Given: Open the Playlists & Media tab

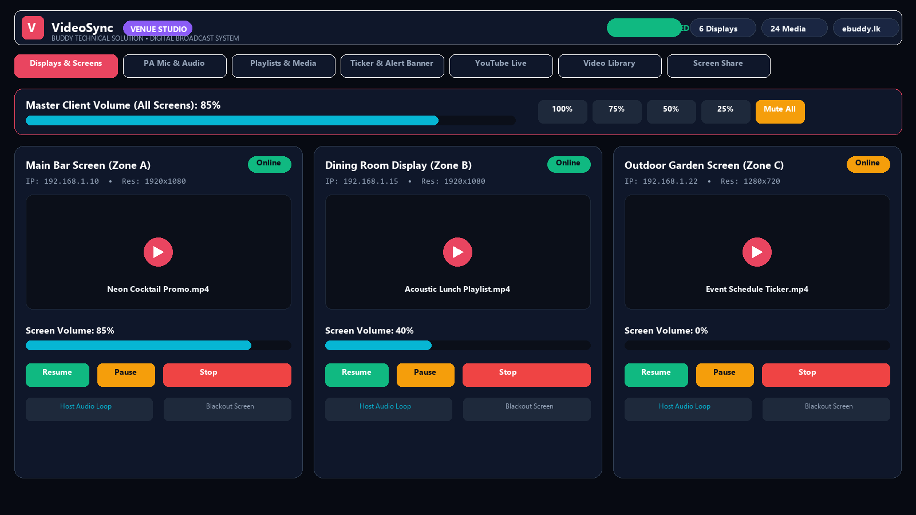Looking at the screenshot, I should pyautogui.click(x=283, y=66).
